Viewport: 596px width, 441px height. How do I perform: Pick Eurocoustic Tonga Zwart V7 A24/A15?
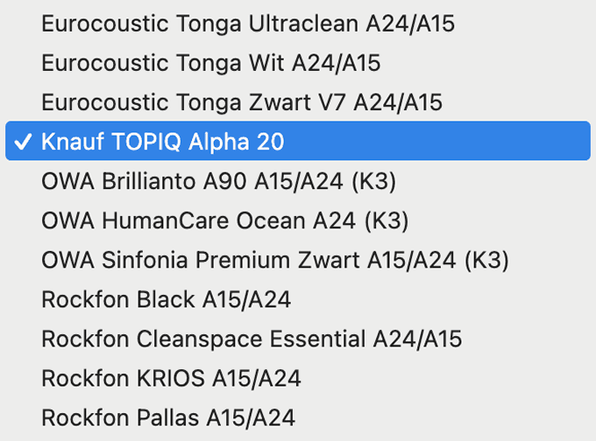[x=242, y=102]
